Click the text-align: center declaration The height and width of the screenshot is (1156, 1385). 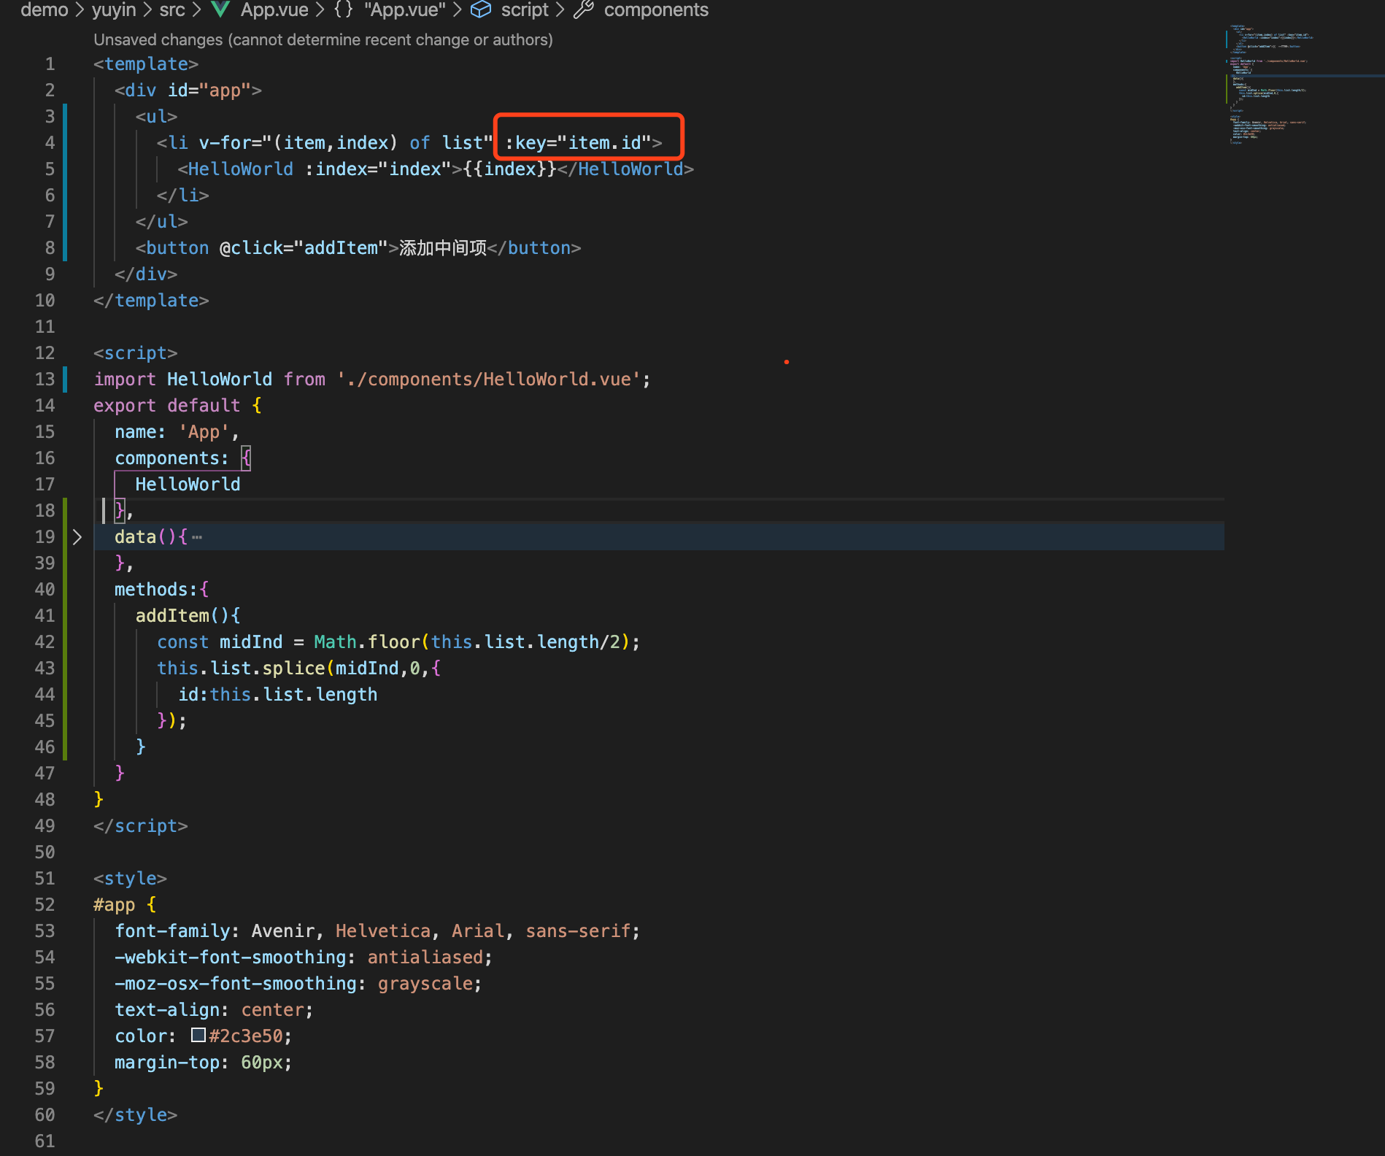(214, 1010)
